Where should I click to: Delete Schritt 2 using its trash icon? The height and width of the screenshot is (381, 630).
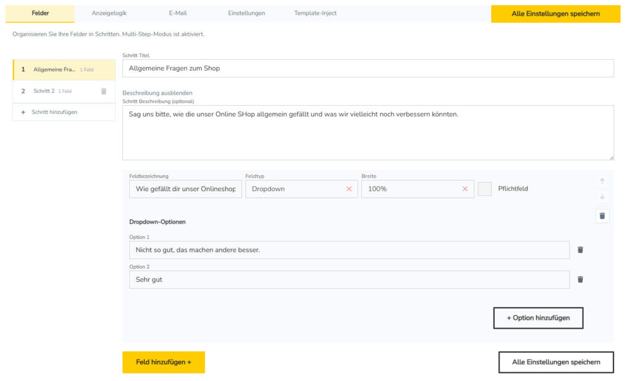pyautogui.click(x=105, y=91)
